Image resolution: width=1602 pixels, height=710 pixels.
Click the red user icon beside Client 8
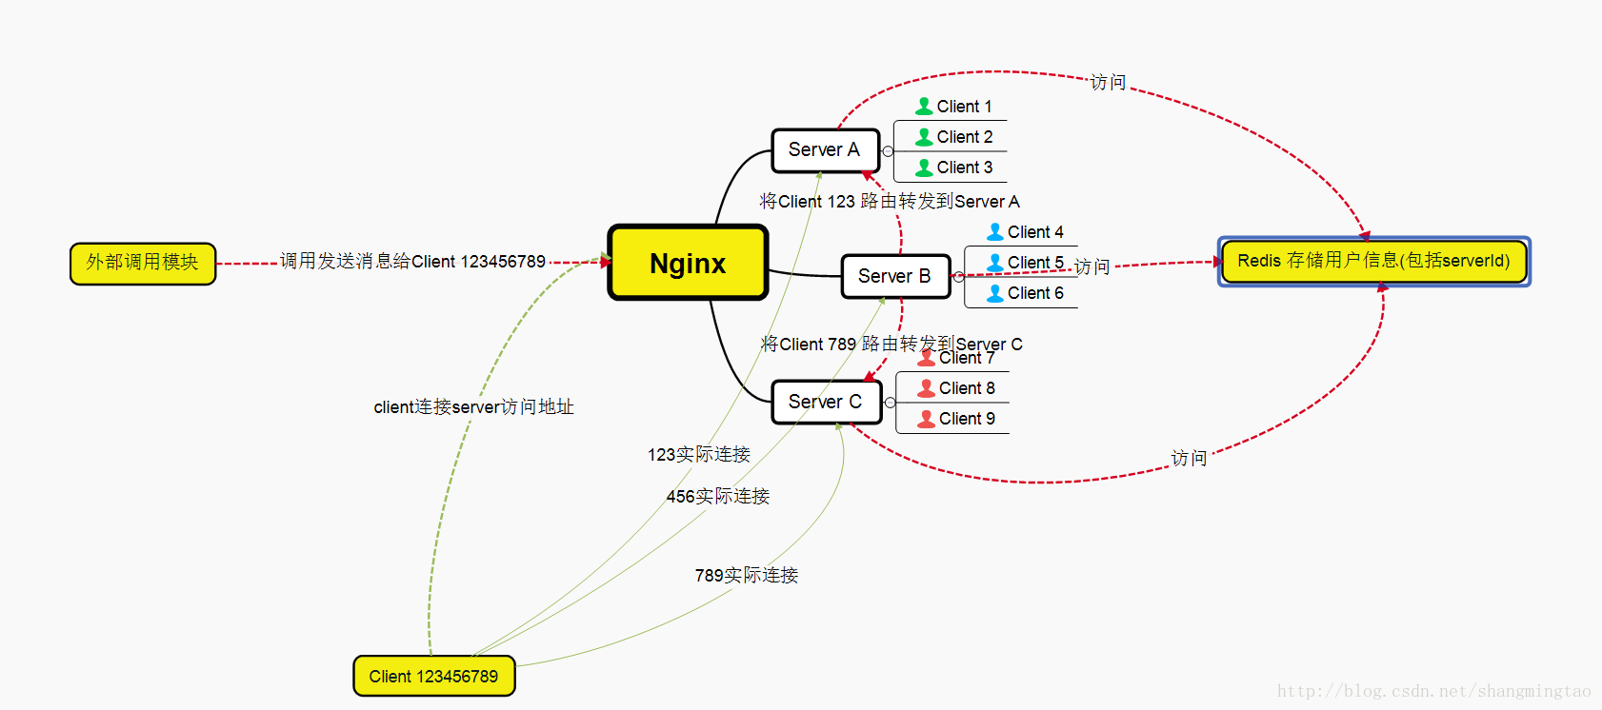point(926,388)
